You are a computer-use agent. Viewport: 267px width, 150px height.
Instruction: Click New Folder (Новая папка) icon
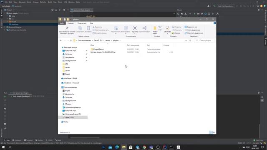pos(155,30)
